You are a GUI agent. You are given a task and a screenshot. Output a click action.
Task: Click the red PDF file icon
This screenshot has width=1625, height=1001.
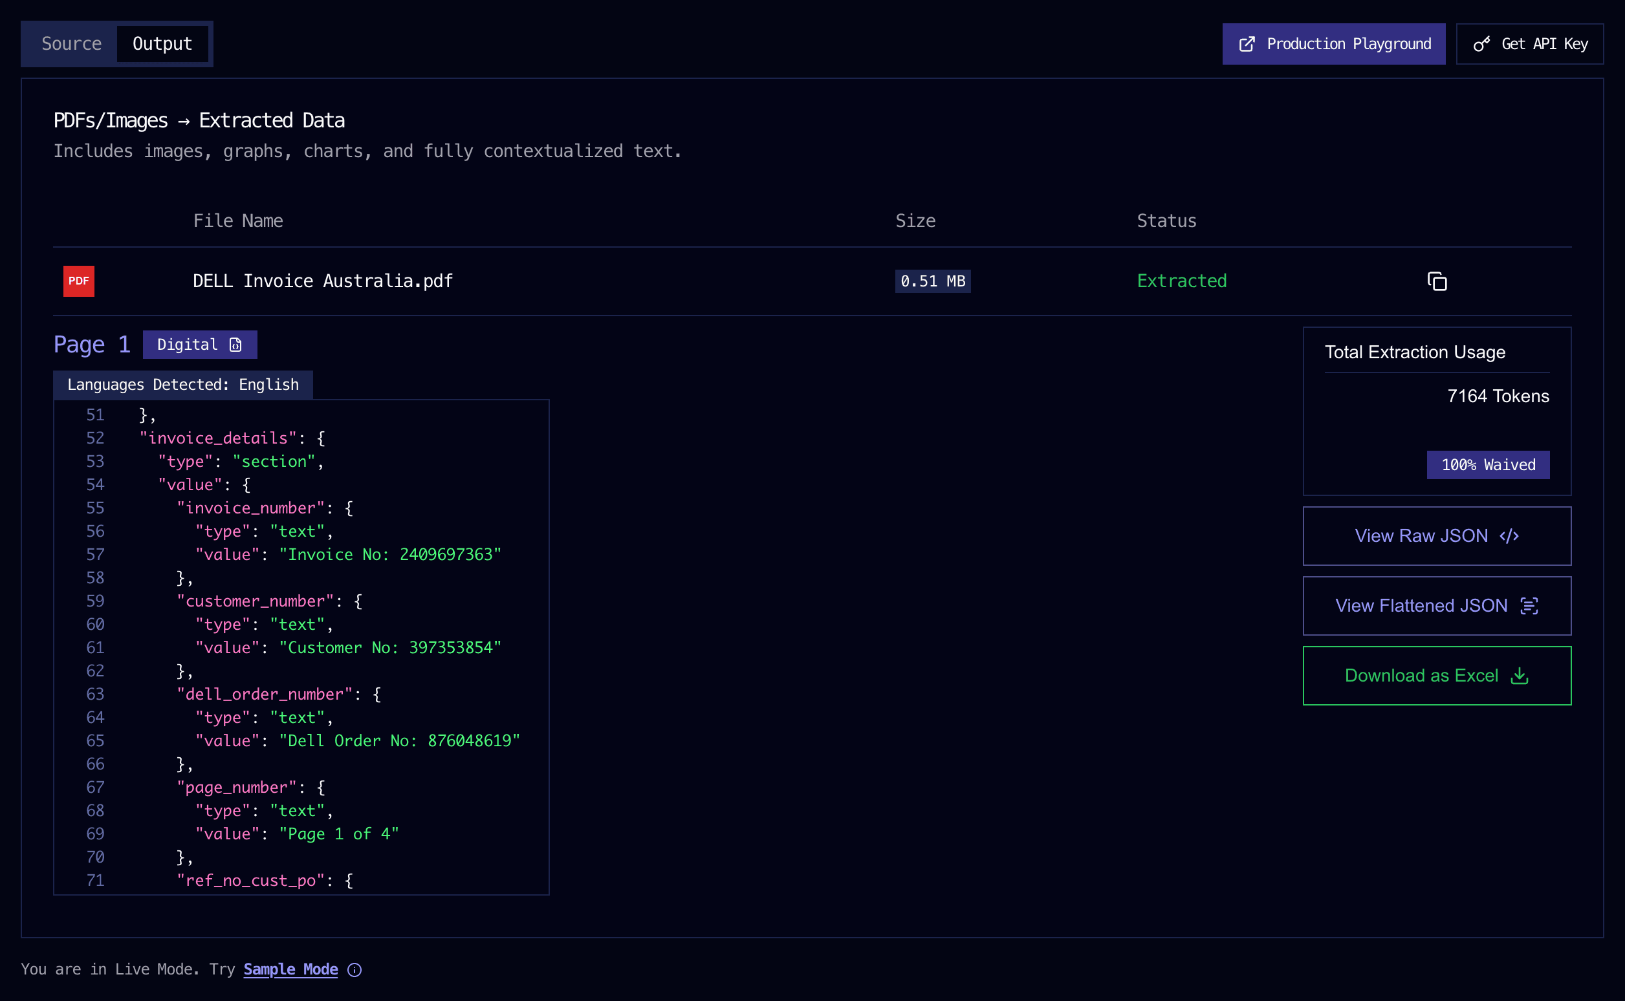point(79,281)
